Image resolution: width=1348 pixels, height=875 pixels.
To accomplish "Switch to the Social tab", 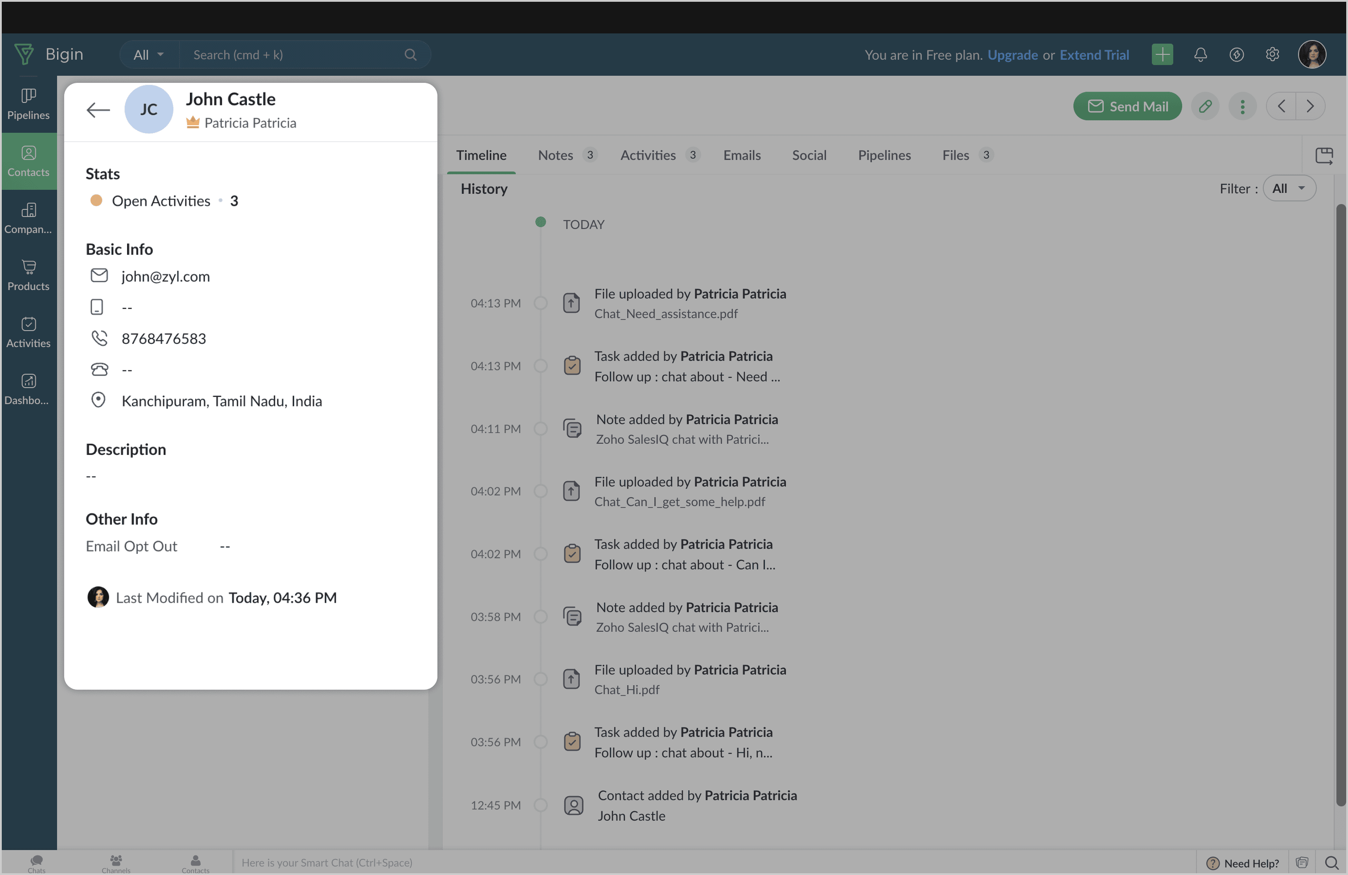I will point(809,155).
